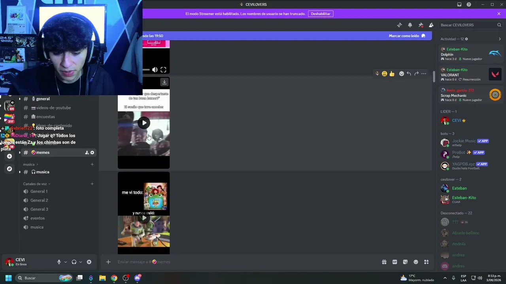506x284 pixels.
Task: Expand the microphone input options arrow
Action: pyautogui.click(x=66, y=262)
